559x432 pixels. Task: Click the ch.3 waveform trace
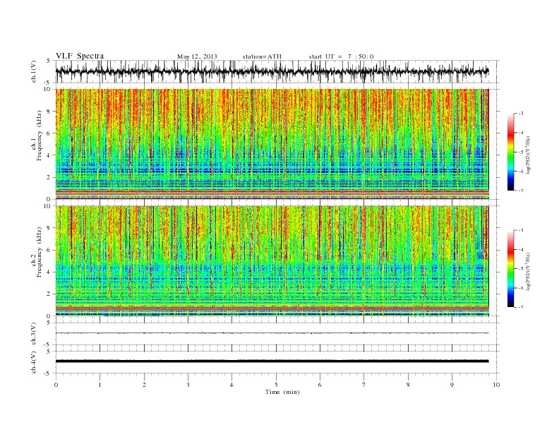click(x=272, y=333)
